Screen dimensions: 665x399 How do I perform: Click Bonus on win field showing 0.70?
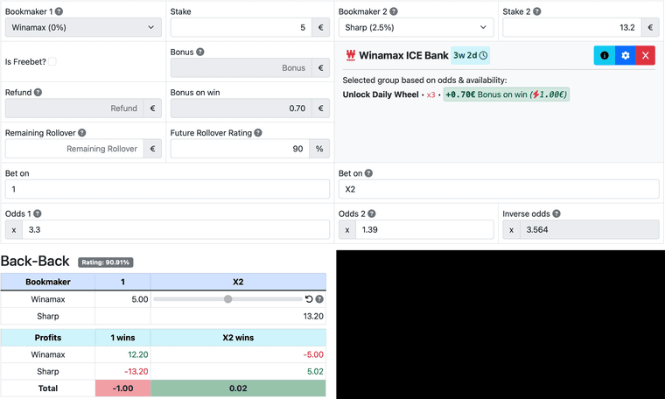point(241,108)
